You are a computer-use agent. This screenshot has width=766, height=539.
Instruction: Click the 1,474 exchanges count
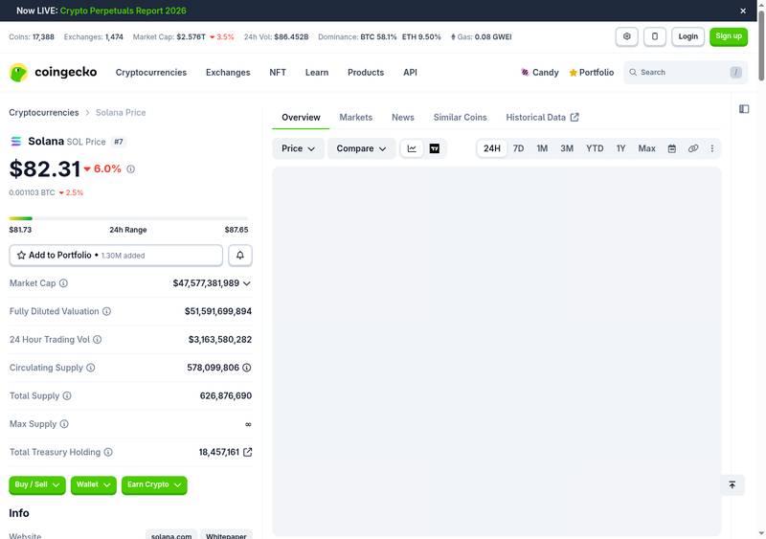coord(114,36)
